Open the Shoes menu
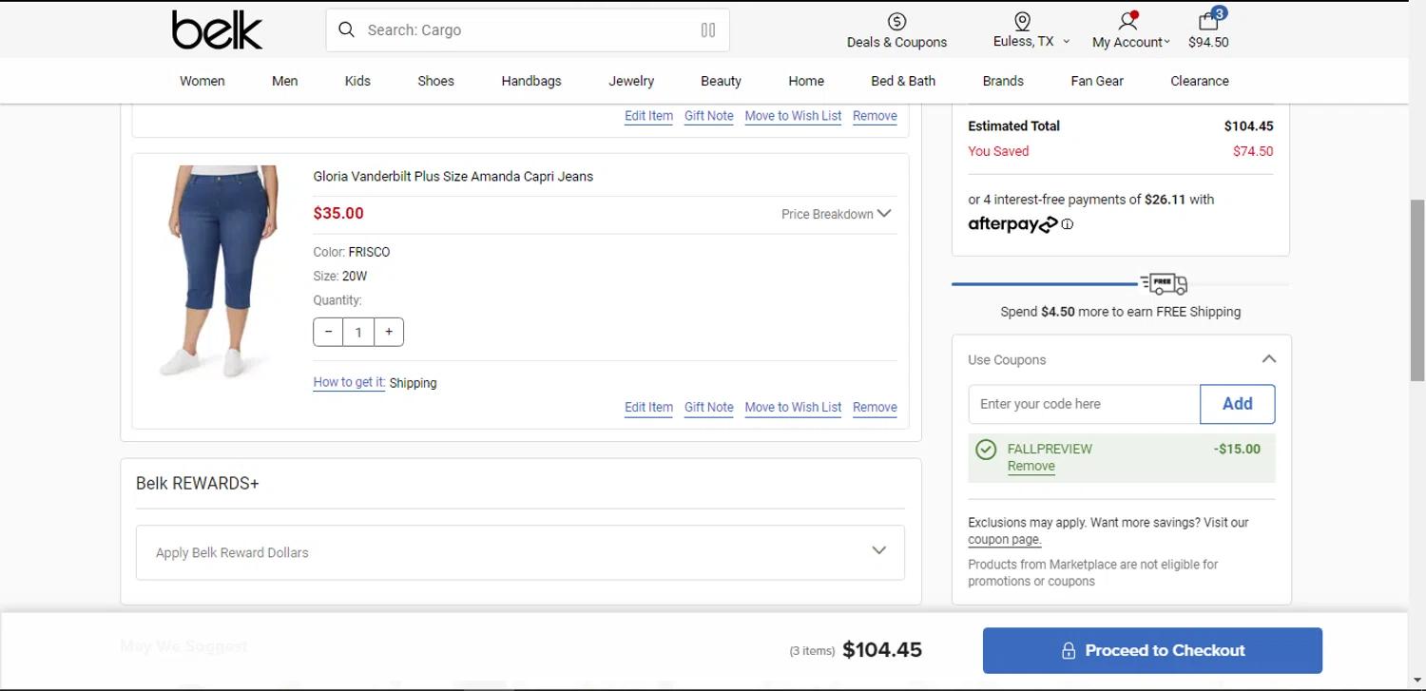 435,81
